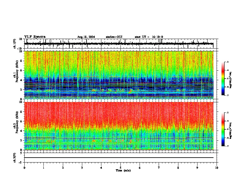Click the ch.2 color scale log(PSD) unit label
Viewport: 244px width, 188px height.
[230, 131]
